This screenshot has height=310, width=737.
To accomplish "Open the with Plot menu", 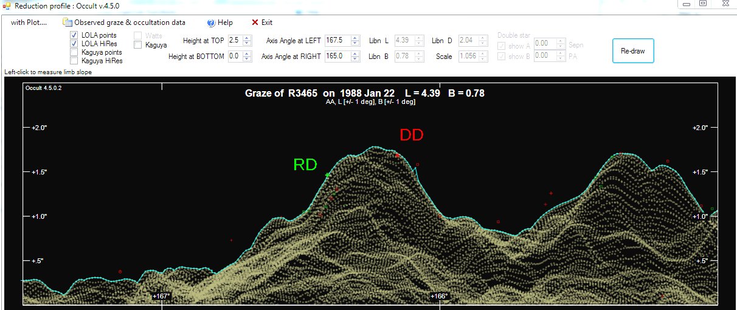I will pyautogui.click(x=29, y=22).
